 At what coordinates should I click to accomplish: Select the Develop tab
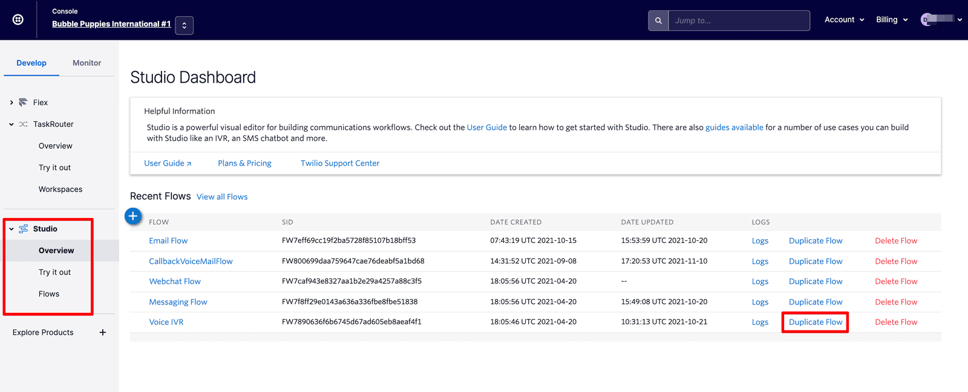(x=31, y=63)
